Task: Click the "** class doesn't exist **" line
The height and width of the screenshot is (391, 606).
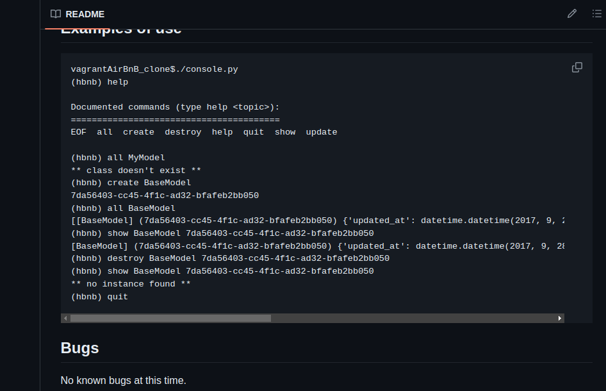Action: [136, 171]
